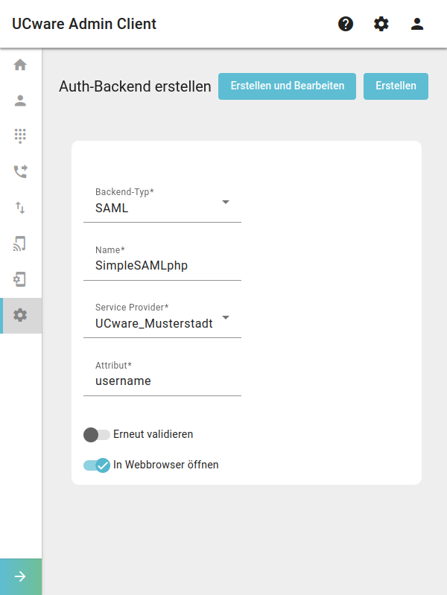Focus the Name field containing SimpleSAMLphp
This screenshot has height=595, width=447.
pyautogui.click(x=162, y=261)
